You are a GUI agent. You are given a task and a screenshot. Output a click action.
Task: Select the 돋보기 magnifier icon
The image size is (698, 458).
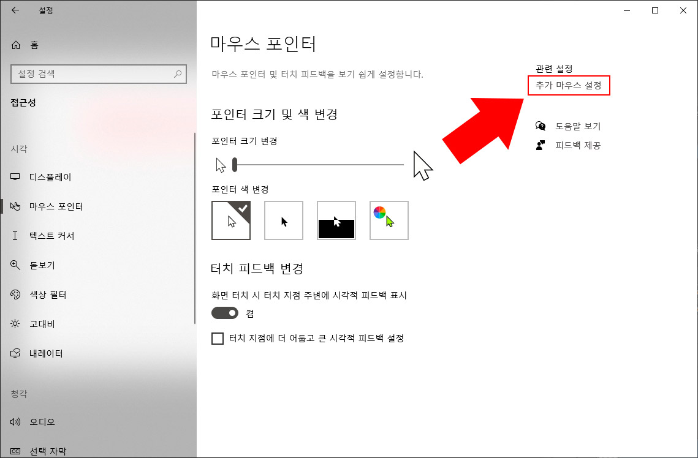[x=15, y=265]
